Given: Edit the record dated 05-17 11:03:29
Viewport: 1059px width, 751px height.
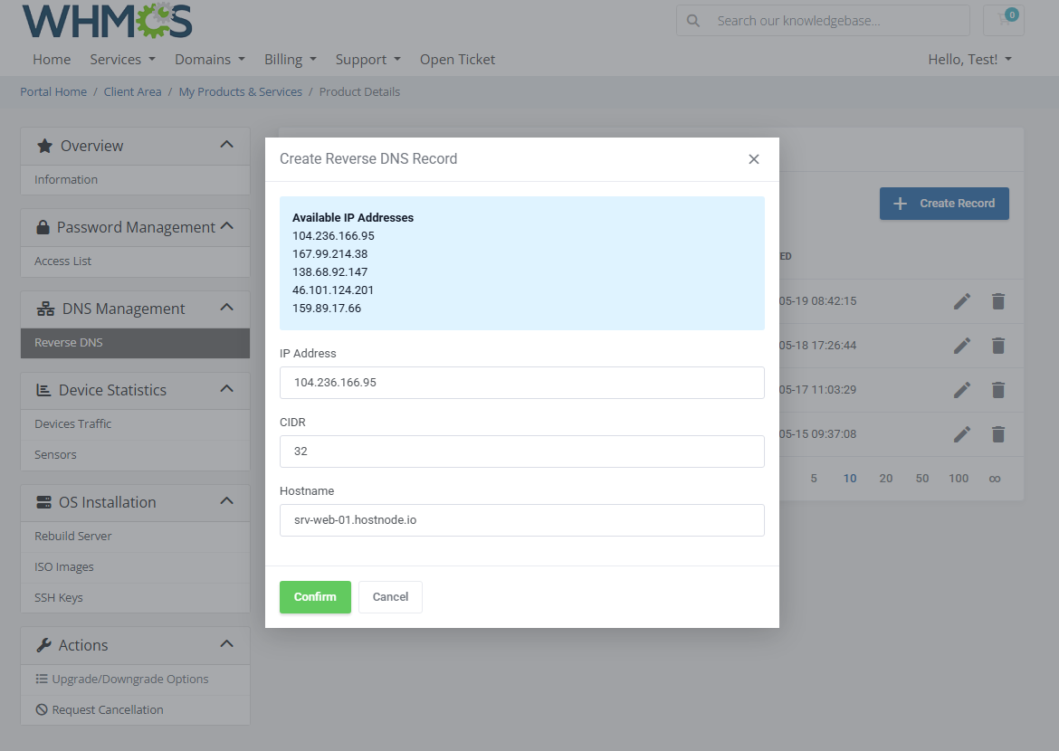Looking at the screenshot, I should [x=962, y=390].
